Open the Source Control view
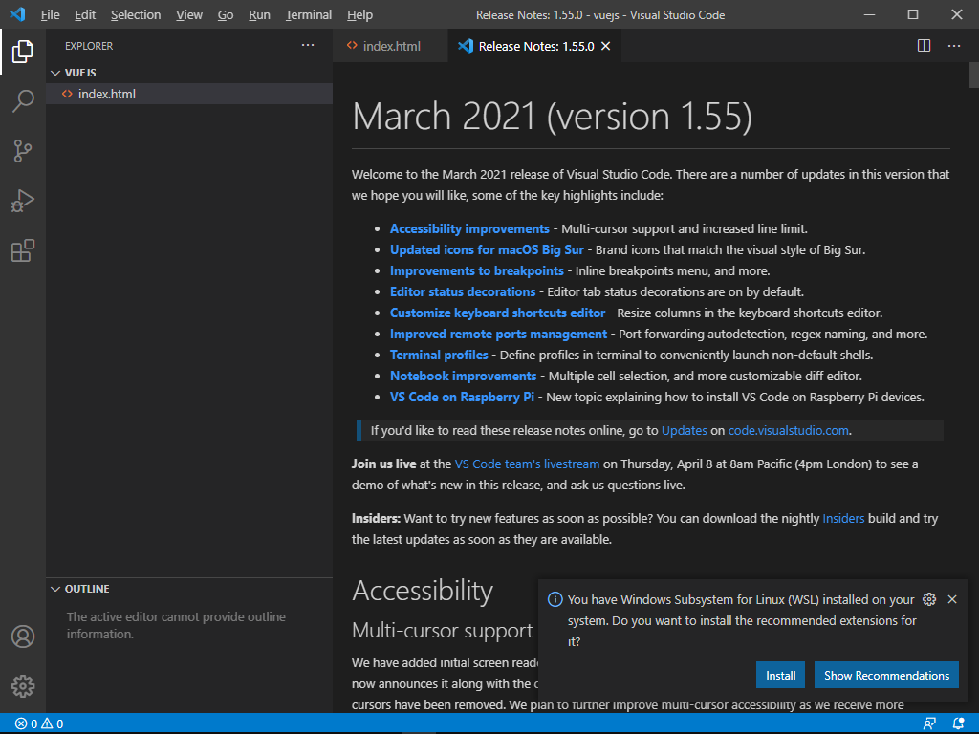 (x=23, y=151)
